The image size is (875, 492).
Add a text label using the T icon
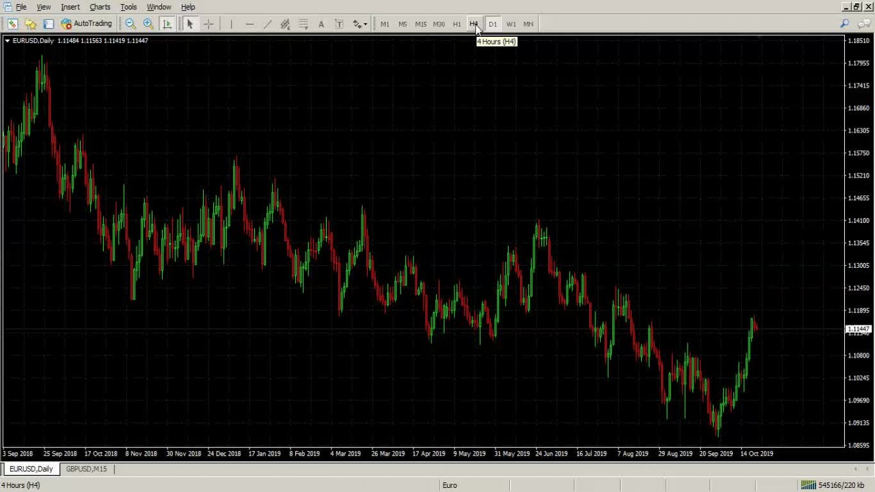tap(339, 24)
